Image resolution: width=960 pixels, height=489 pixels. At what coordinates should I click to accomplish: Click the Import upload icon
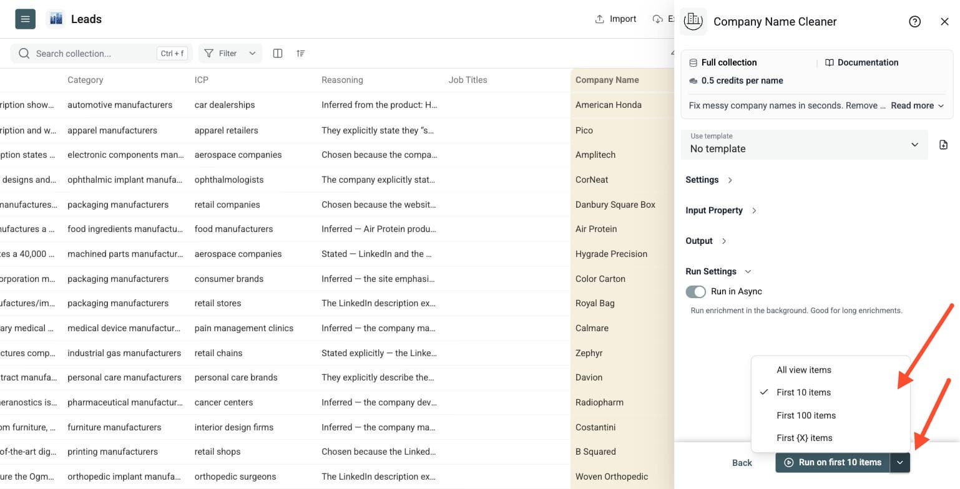pyautogui.click(x=599, y=19)
